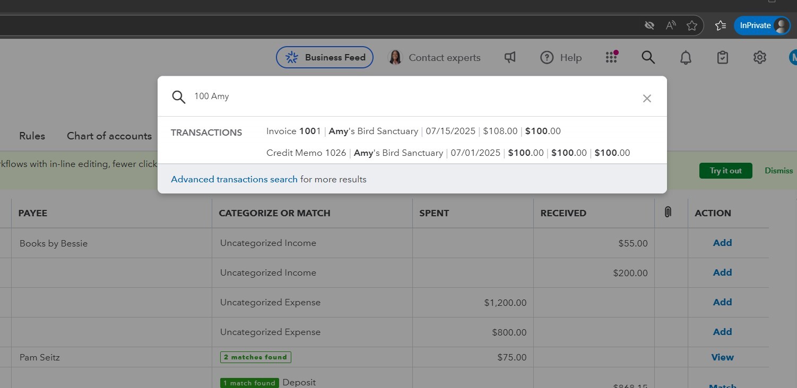Click the Try it out button
Screen dimensions: 797x388
725,170
